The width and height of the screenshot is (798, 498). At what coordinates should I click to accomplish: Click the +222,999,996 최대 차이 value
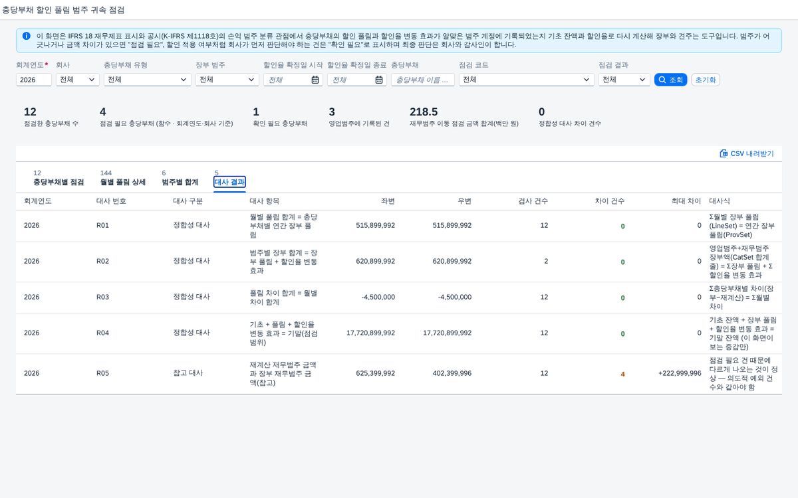(680, 374)
